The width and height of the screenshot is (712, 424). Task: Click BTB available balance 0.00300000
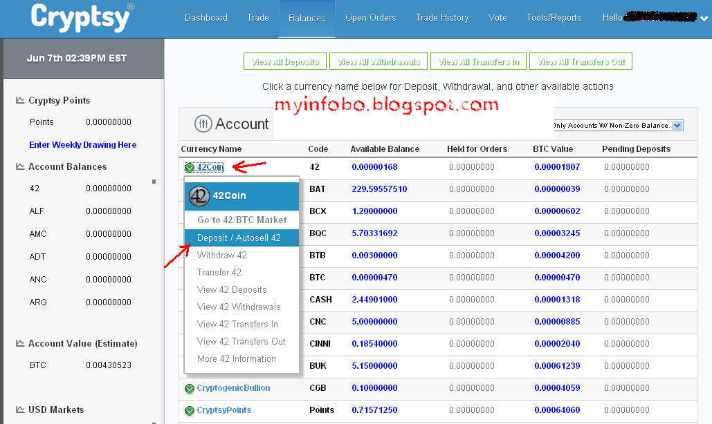pyautogui.click(x=374, y=256)
